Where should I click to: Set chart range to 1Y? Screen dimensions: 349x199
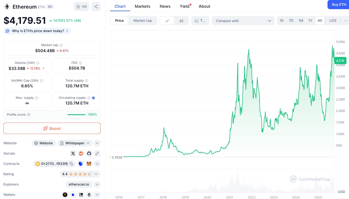point(310,21)
